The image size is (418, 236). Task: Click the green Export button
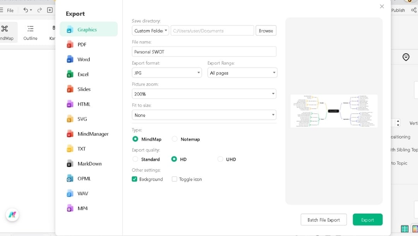(x=367, y=220)
